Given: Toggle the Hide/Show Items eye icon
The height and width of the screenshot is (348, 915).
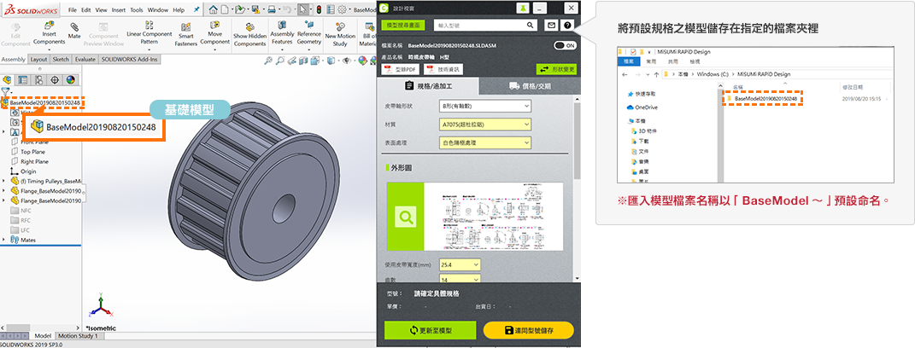Looking at the screenshot, I should coord(347,61).
